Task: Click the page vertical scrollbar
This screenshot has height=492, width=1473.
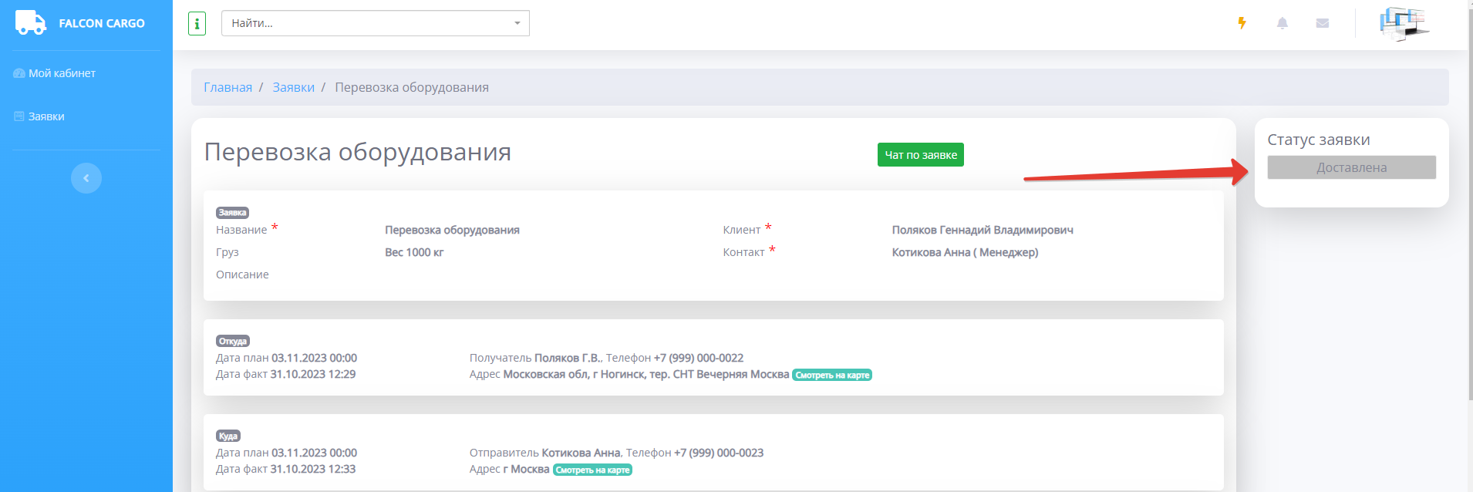Action: (x=1470, y=231)
